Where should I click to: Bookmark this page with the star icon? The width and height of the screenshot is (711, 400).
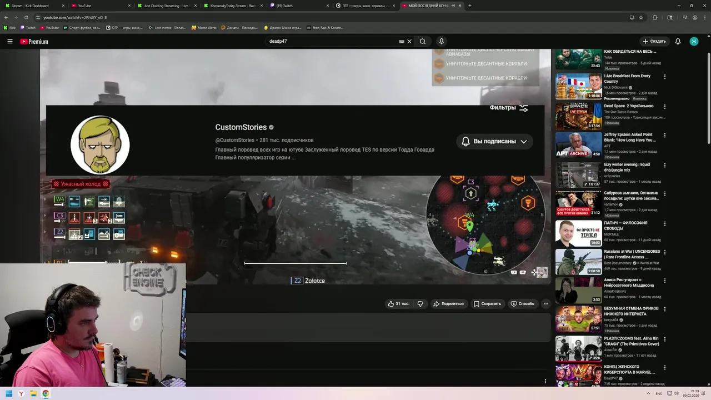click(641, 17)
